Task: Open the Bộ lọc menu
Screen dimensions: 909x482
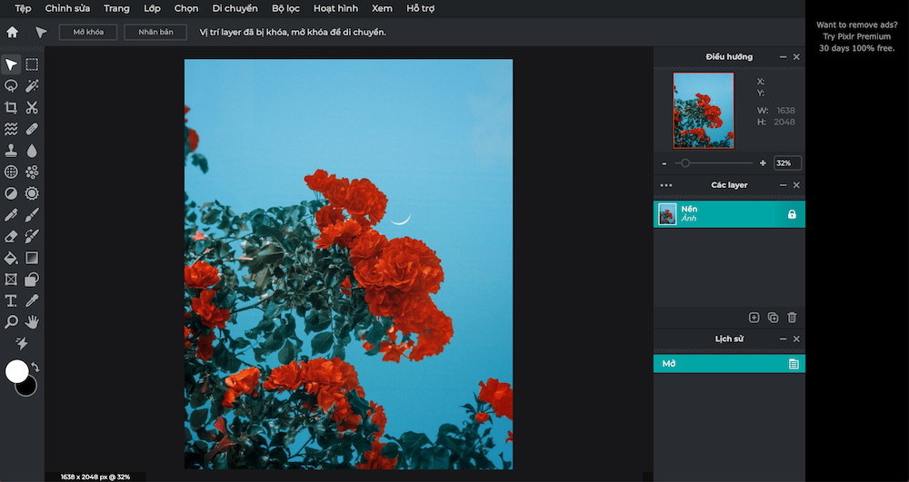Action: [285, 9]
